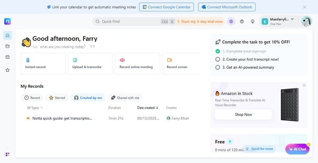Click the My Records heading
Viewport: 318px width, 163px height.
pyautogui.click(x=32, y=86)
